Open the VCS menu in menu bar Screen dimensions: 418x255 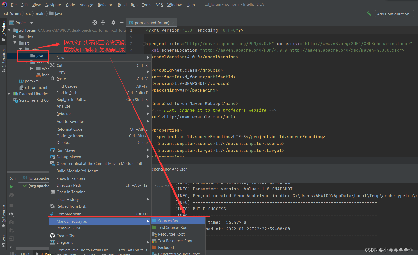159,5
